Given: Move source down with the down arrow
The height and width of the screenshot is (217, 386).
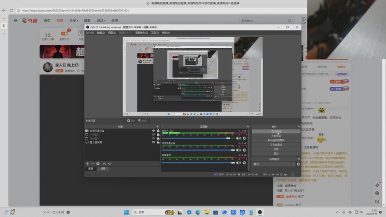Looking at the screenshot, I should tap(110, 163).
